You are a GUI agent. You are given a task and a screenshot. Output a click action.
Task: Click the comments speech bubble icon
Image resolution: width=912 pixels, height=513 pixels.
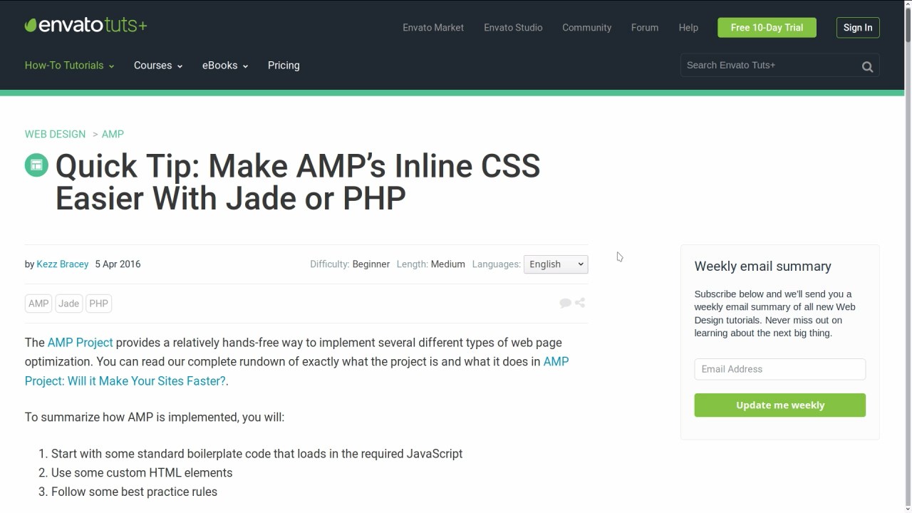tap(565, 303)
